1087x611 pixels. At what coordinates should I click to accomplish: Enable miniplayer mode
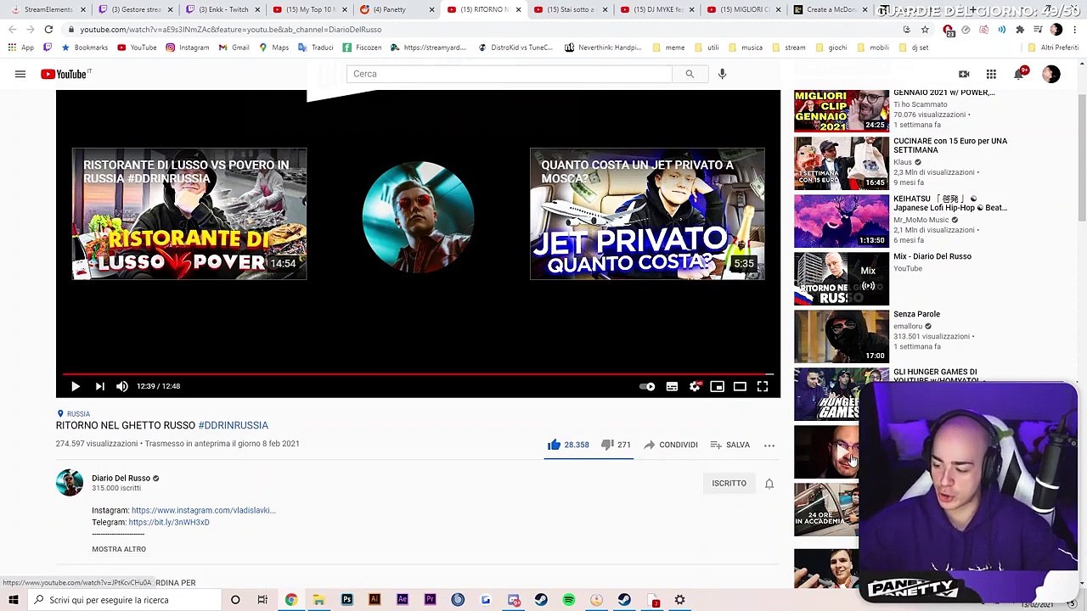pos(718,386)
